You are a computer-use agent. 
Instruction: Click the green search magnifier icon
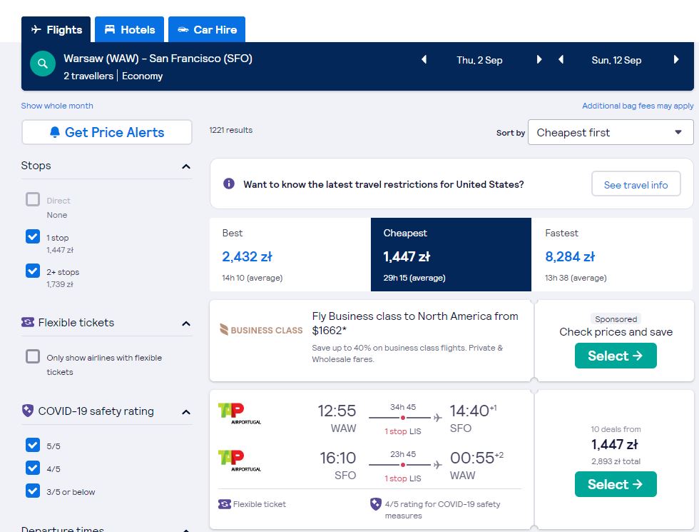pos(43,64)
